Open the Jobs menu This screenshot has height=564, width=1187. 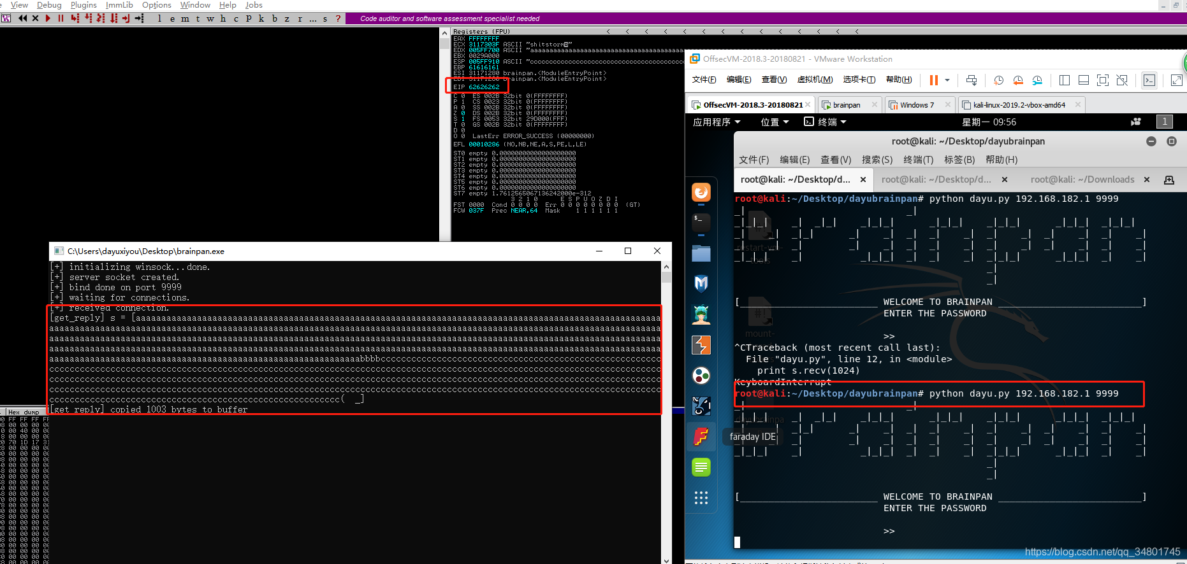(x=254, y=5)
